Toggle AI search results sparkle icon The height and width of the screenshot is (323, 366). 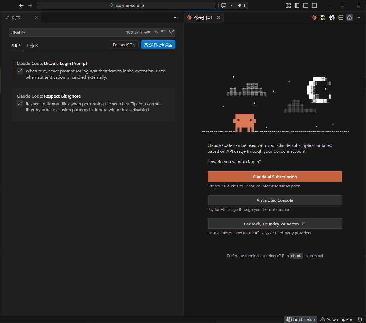[x=156, y=32]
